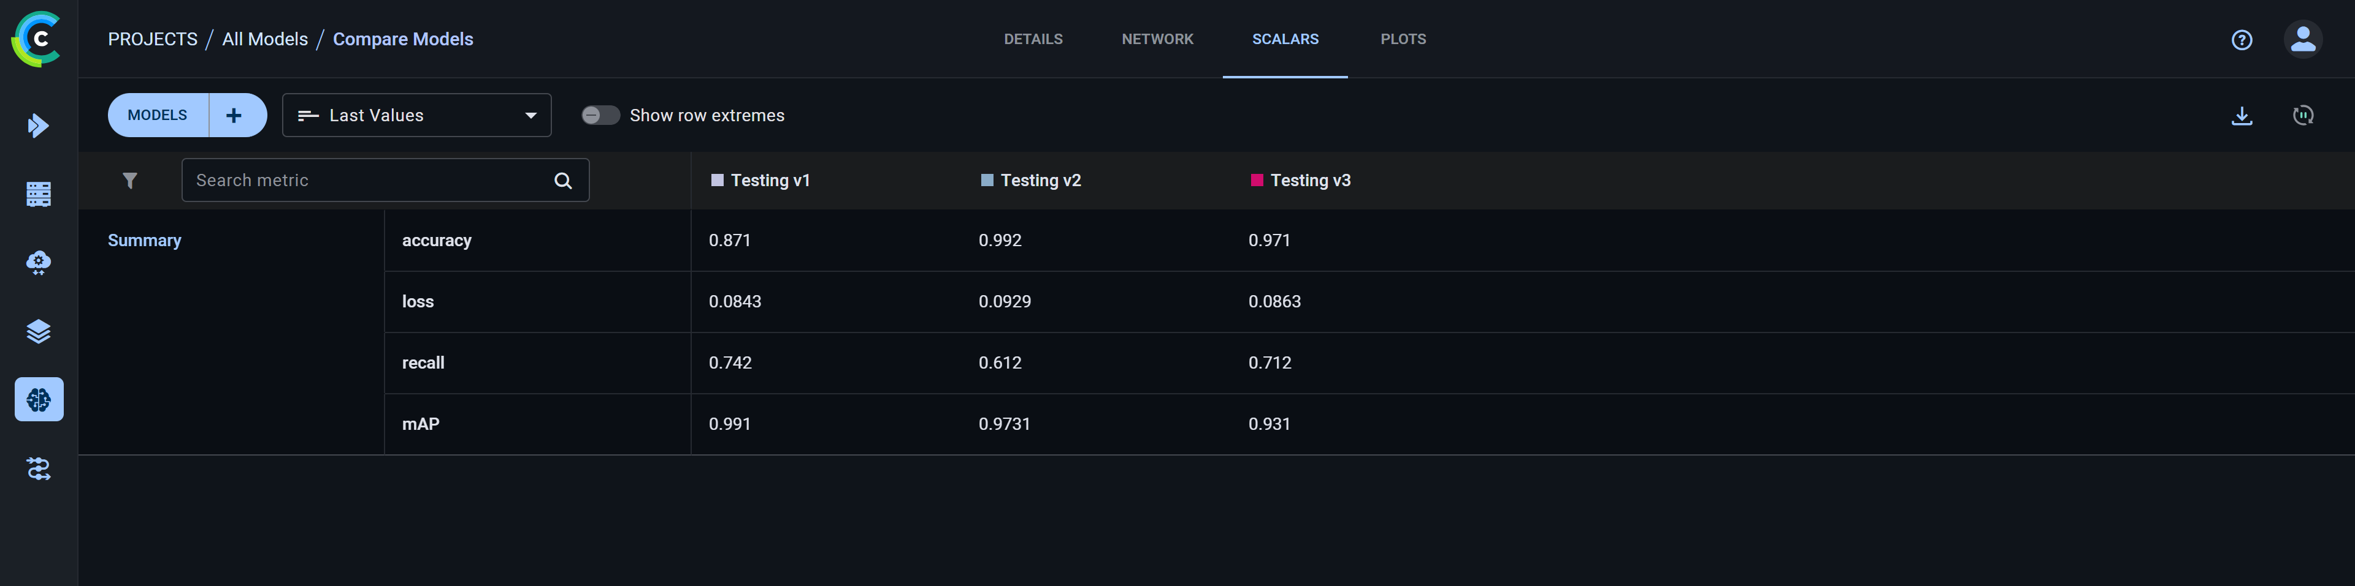Switch to the PLOTS tab
This screenshot has height=586, width=2355.
point(1403,39)
